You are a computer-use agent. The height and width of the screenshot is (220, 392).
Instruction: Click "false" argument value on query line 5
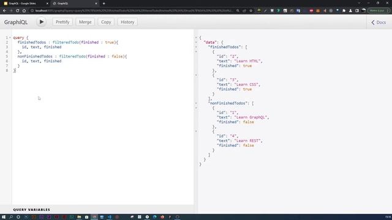[117, 56]
